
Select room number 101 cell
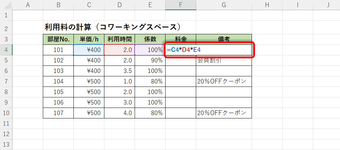point(58,50)
